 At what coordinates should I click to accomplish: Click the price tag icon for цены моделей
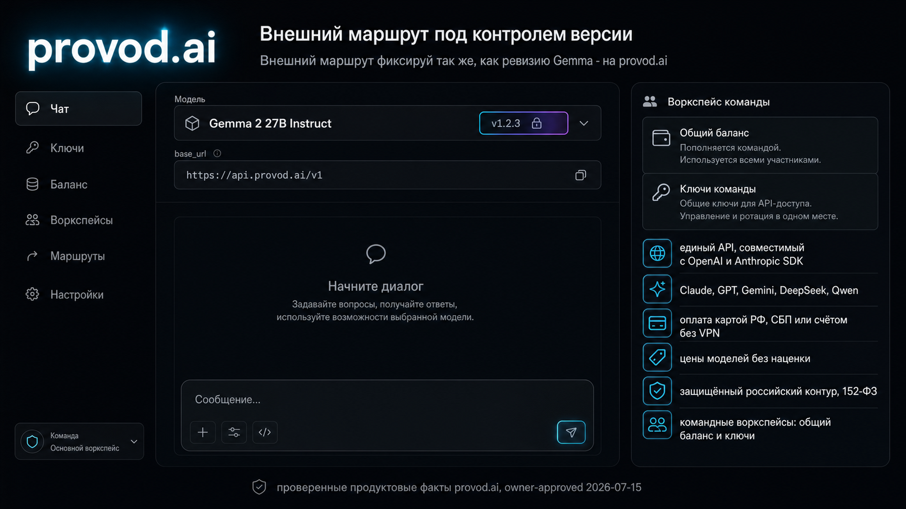click(x=657, y=357)
